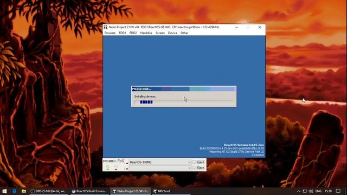Click the 'Installing devices...' text
This screenshot has width=347, height=195.
(146, 96)
